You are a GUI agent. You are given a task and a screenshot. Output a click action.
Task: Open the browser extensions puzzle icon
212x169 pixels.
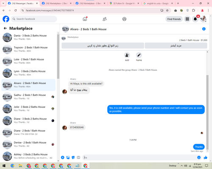[193, 10]
